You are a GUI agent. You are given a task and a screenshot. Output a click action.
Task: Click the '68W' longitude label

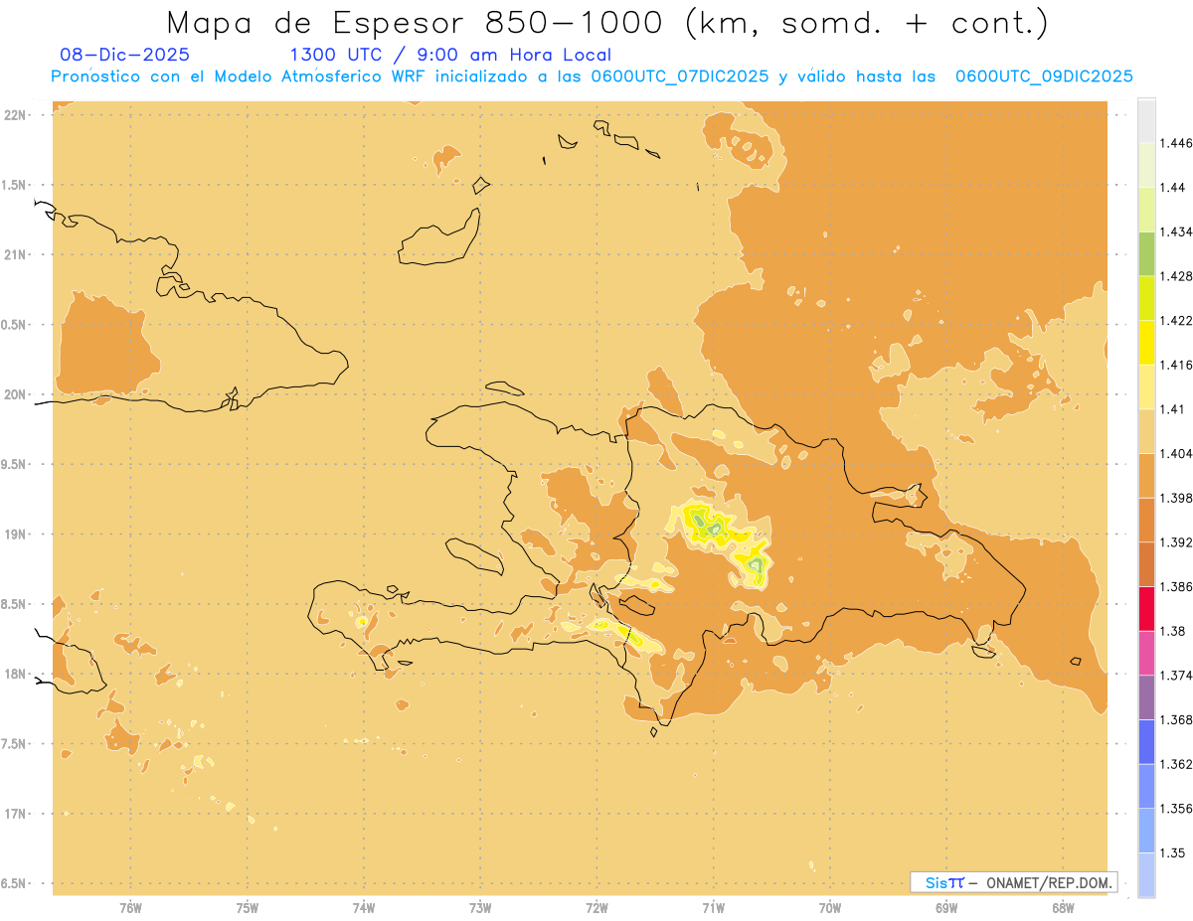point(1063,908)
